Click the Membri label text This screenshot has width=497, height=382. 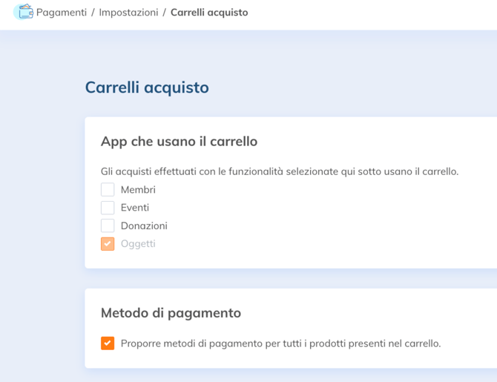point(138,190)
